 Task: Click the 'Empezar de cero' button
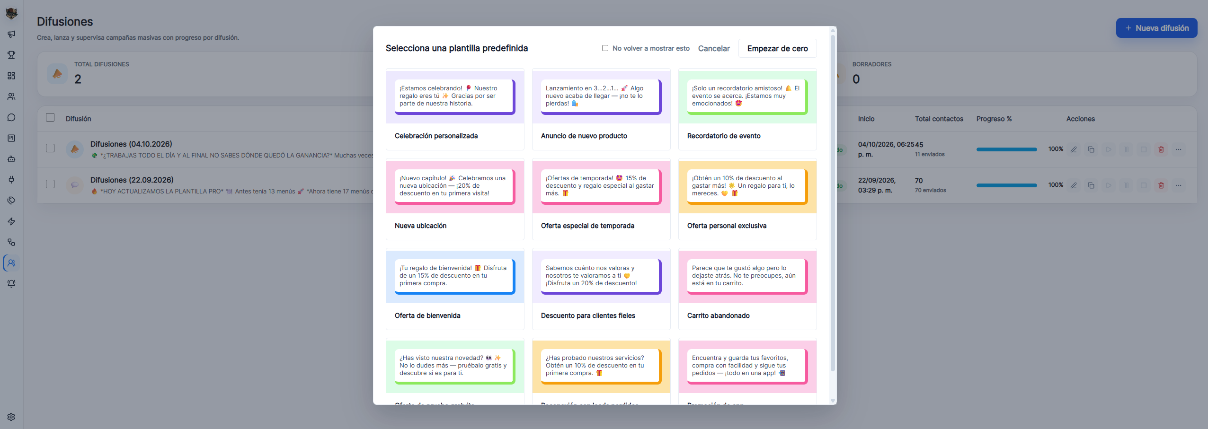pyautogui.click(x=777, y=48)
